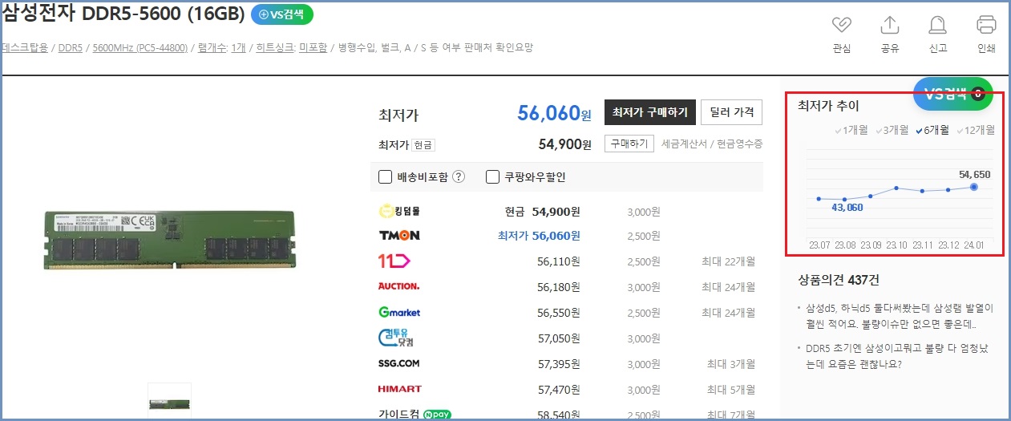This screenshot has height=421, width=1011.
Task: Open the 데스크탑용 category link
Action: click(x=25, y=47)
